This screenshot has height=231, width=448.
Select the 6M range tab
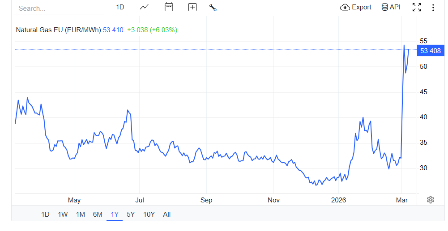(x=98, y=214)
